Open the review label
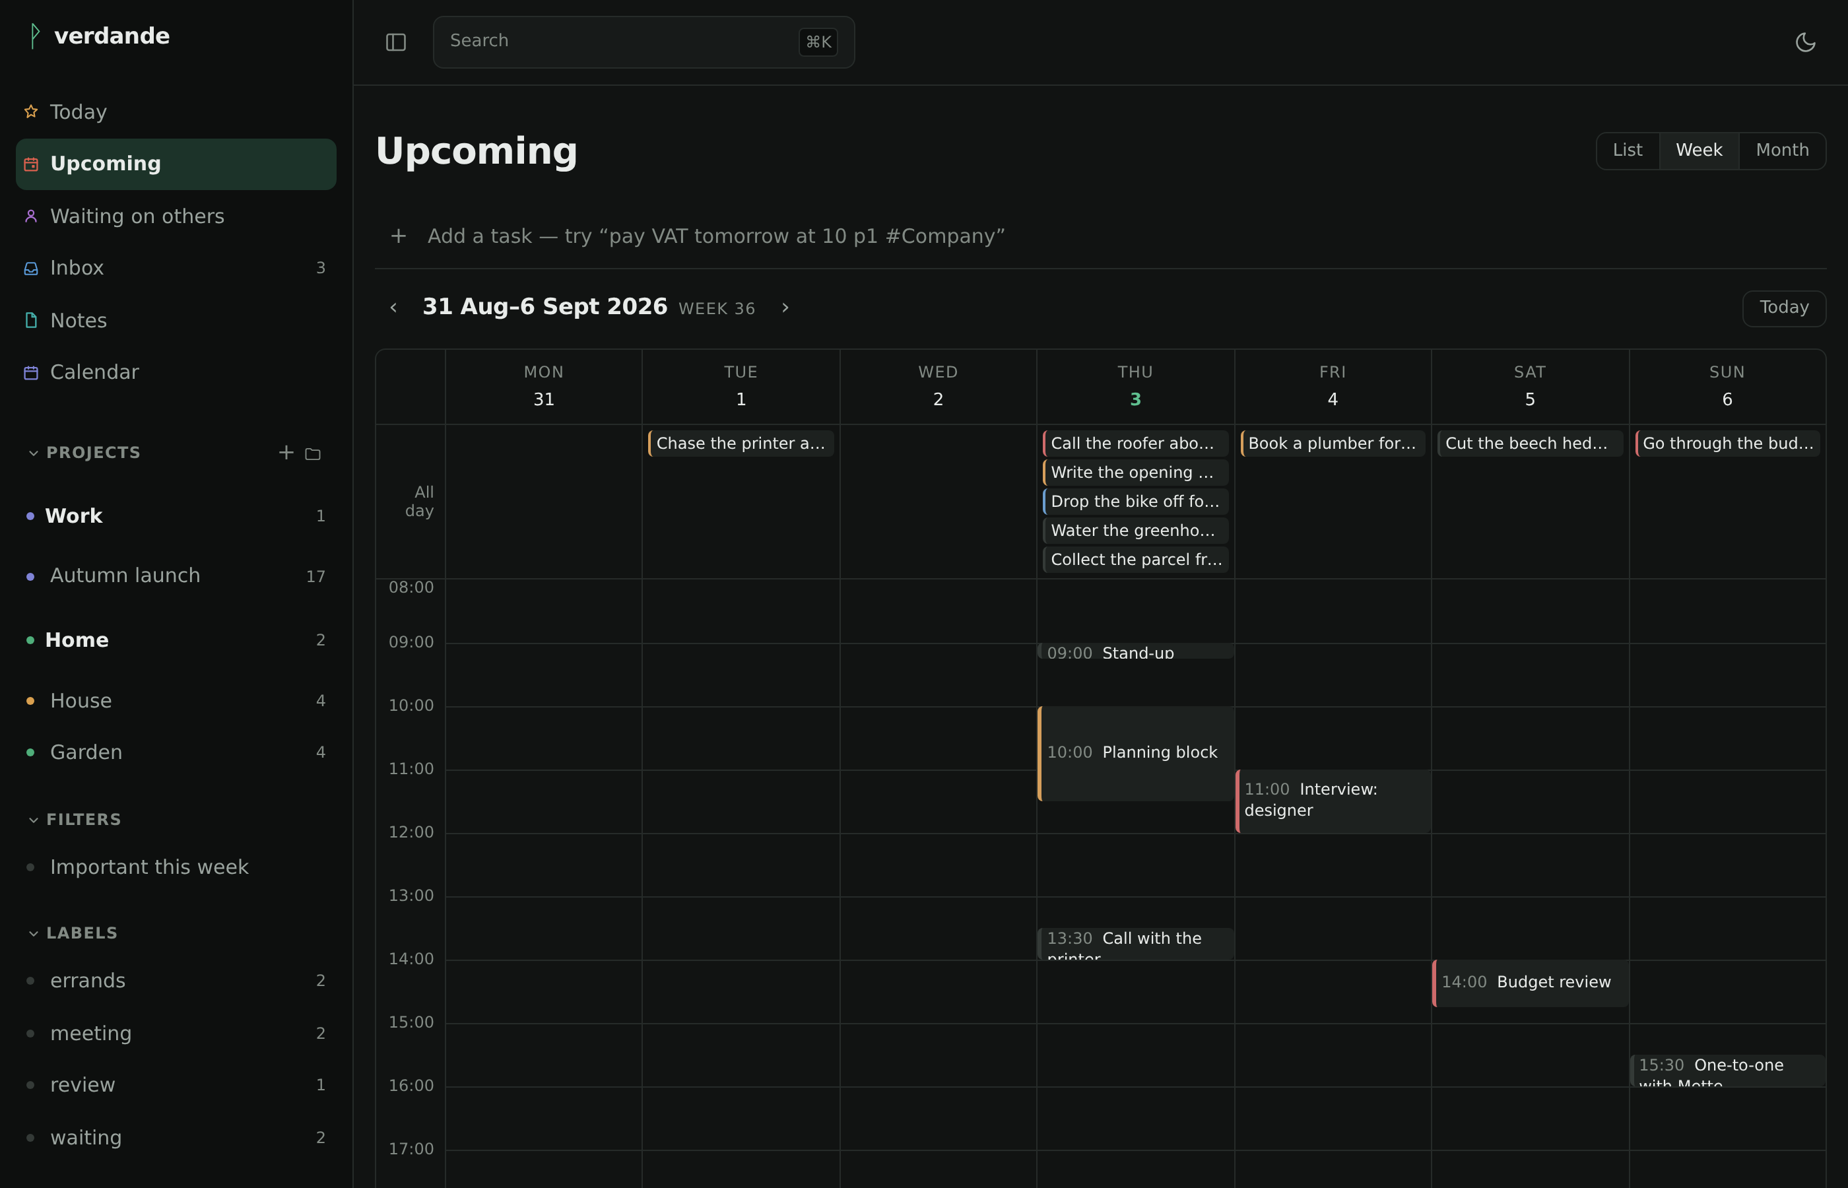This screenshot has height=1188, width=1848. (x=176, y=1086)
